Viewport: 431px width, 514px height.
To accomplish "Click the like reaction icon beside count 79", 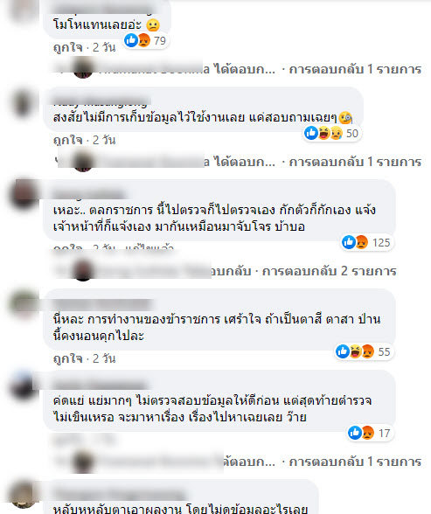I will tap(131, 40).
